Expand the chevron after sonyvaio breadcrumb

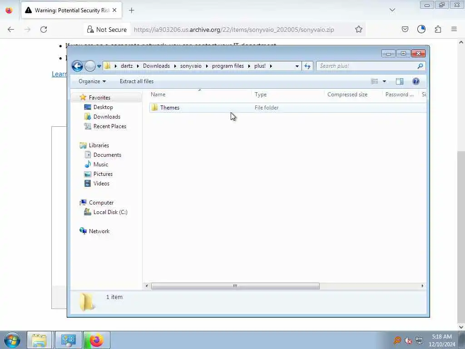[x=207, y=66]
